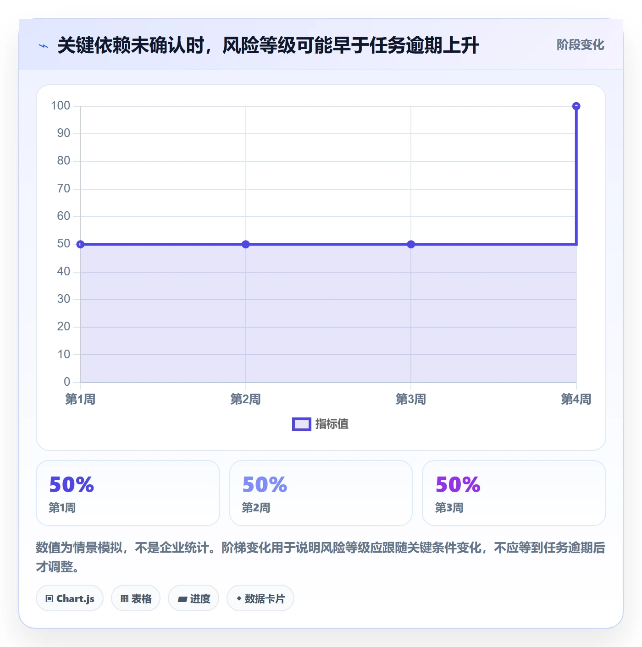
Task: Click the x-axis label 第1周
Action: [x=80, y=400]
